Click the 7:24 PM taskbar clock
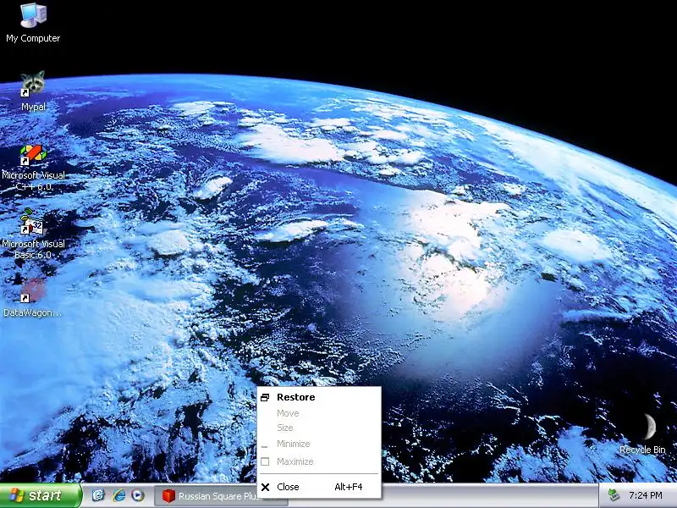 click(x=646, y=495)
